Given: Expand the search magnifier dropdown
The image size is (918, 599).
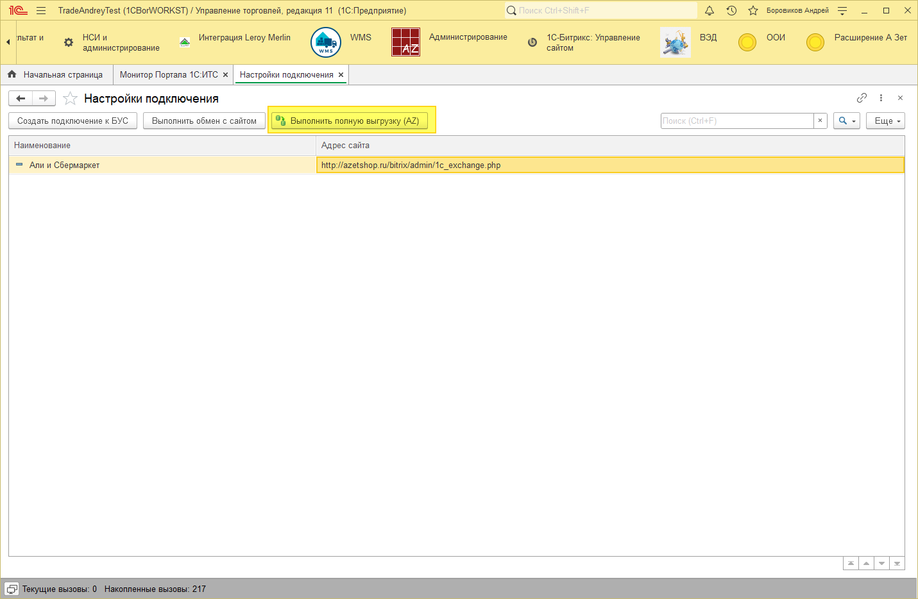Looking at the screenshot, I should click(x=846, y=121).
